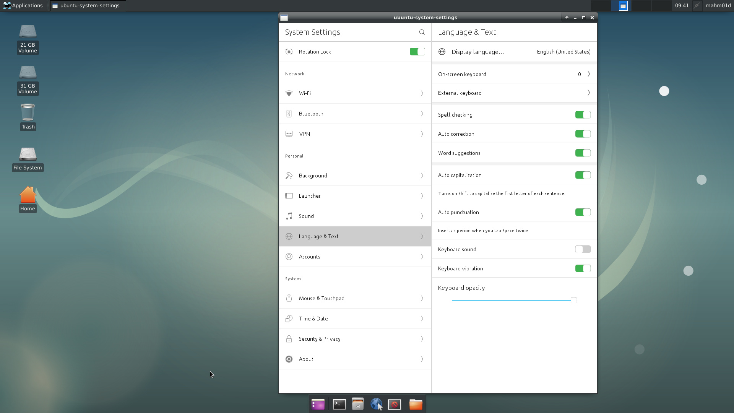Disable the Rotation Lock switch
The image size is (734, 413).
point(417,52)
